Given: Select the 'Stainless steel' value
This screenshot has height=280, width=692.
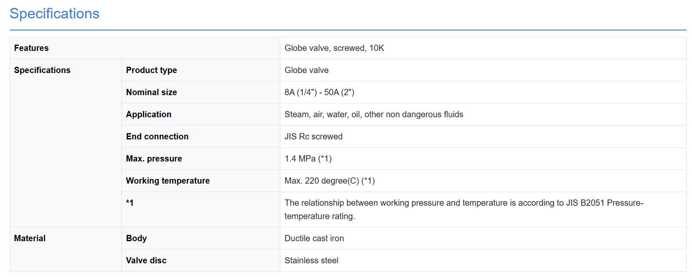Looking at the screenshot, I should (311, 260).
